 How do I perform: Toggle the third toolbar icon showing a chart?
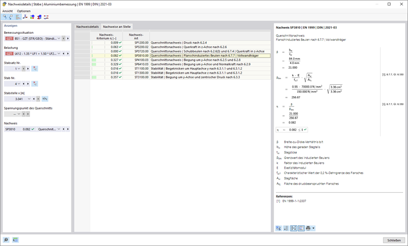coord(18,17)
